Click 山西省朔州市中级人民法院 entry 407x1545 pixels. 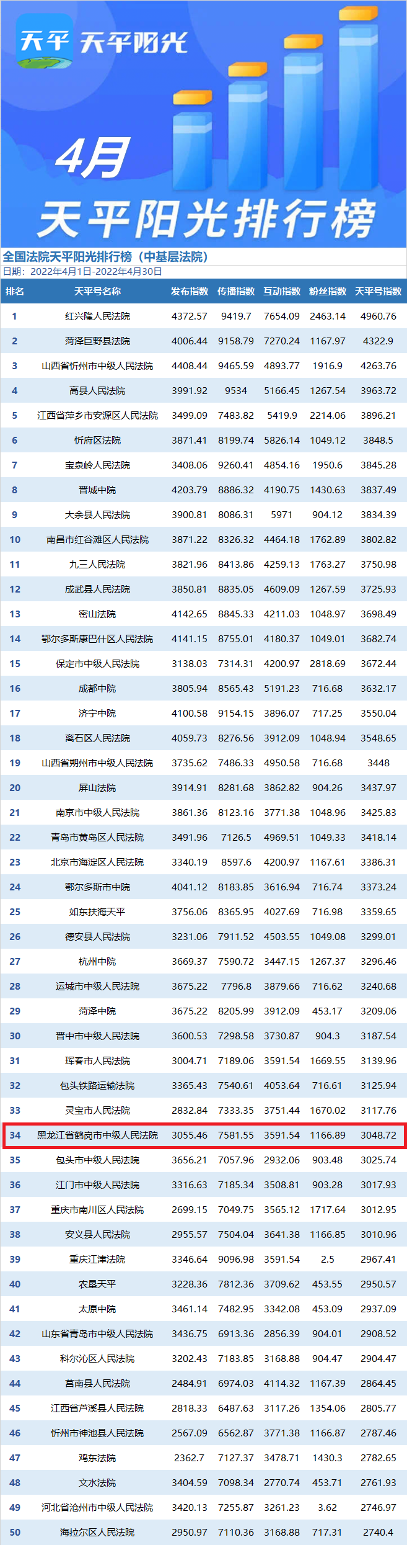click(x=97, y=763)
